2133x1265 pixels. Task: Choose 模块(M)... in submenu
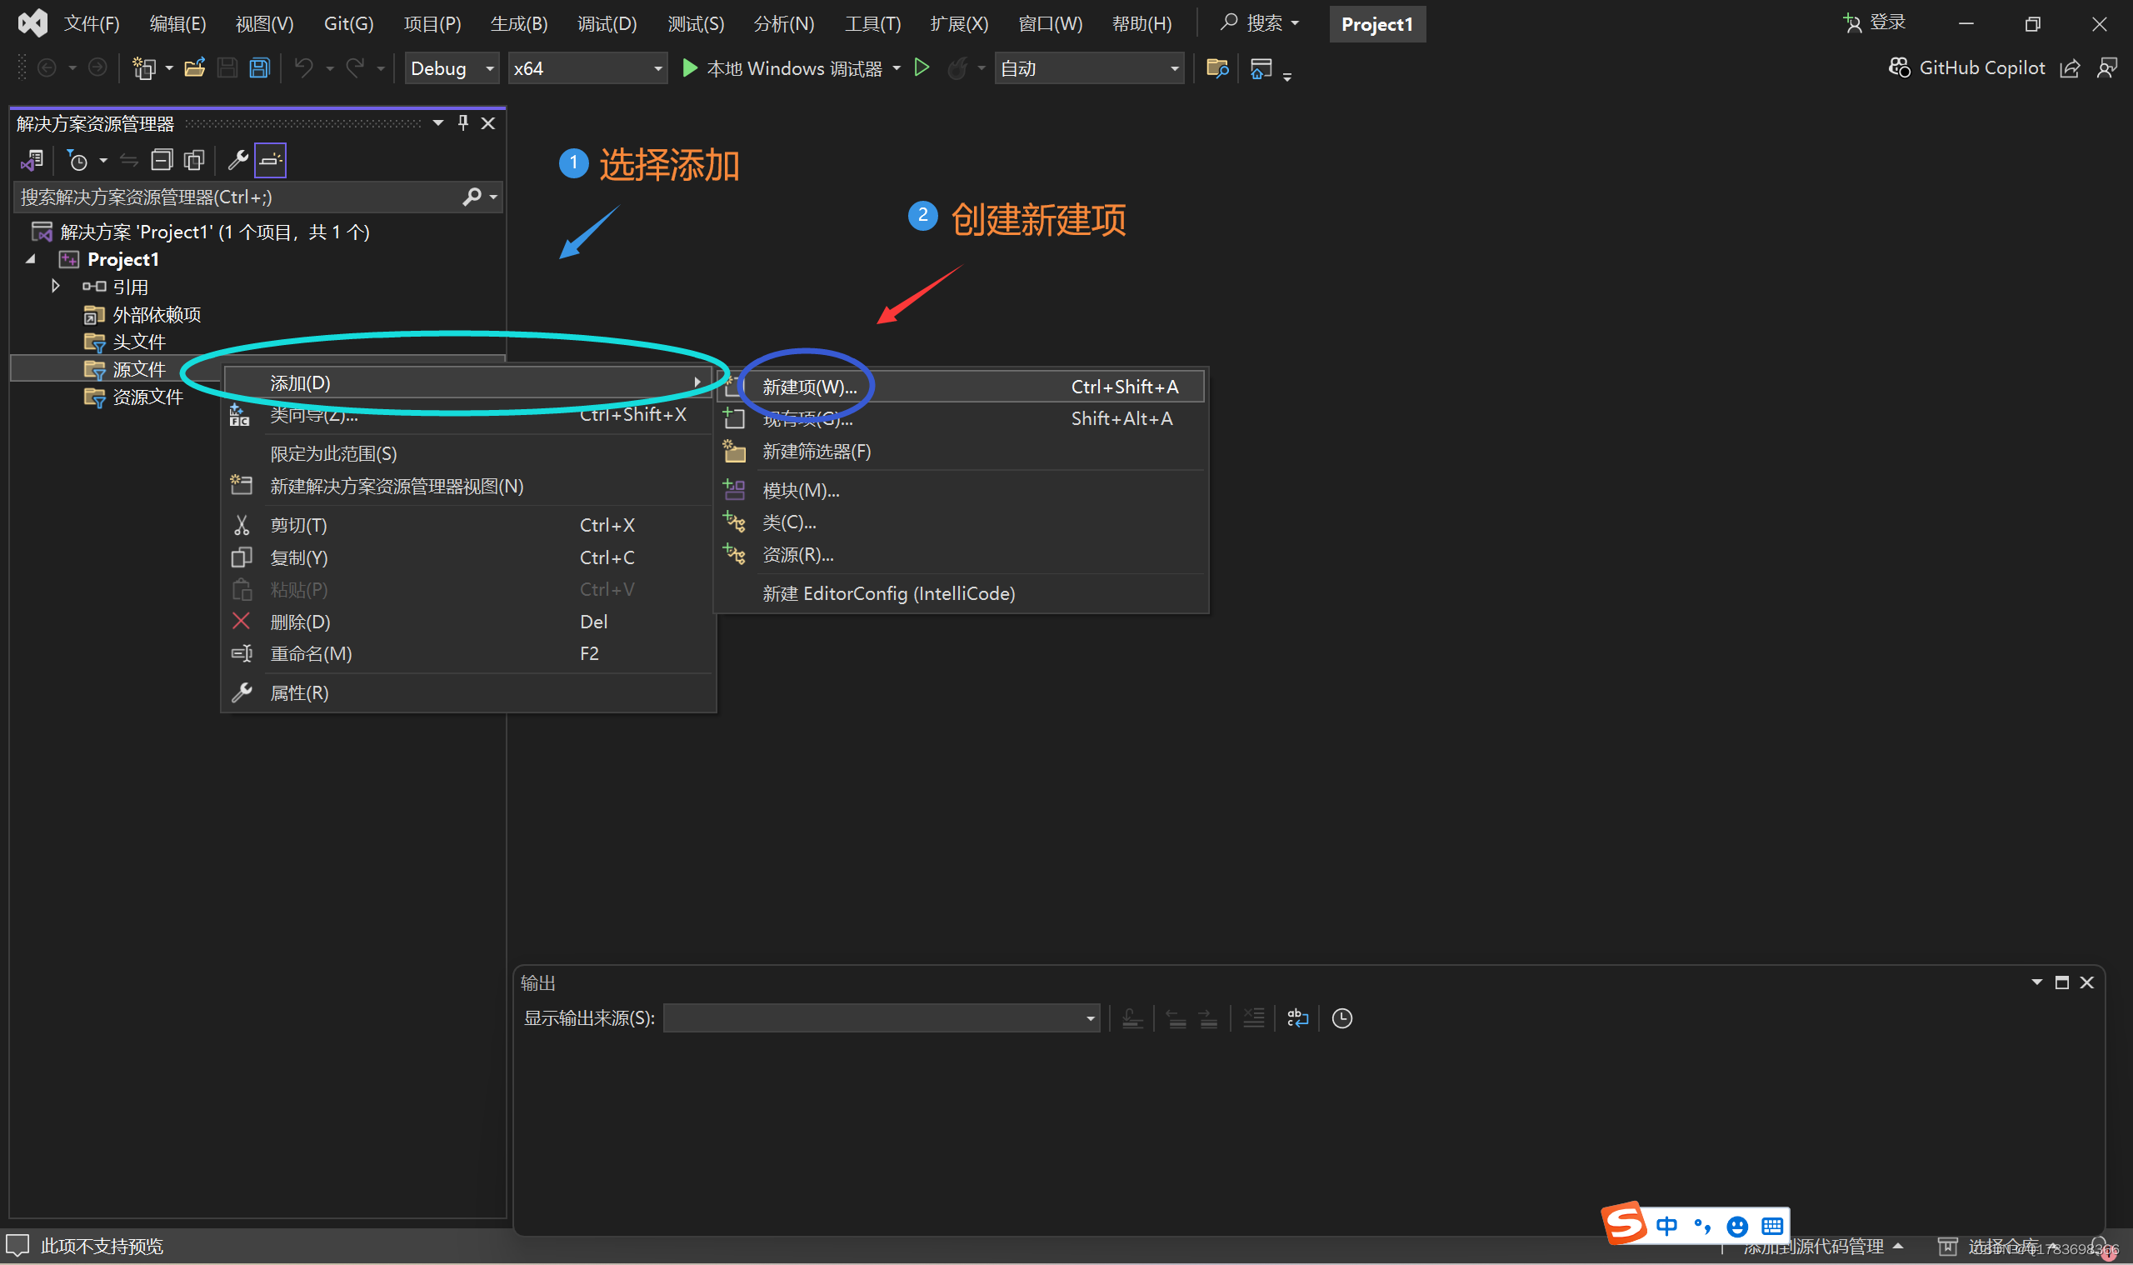click(961, 490)
